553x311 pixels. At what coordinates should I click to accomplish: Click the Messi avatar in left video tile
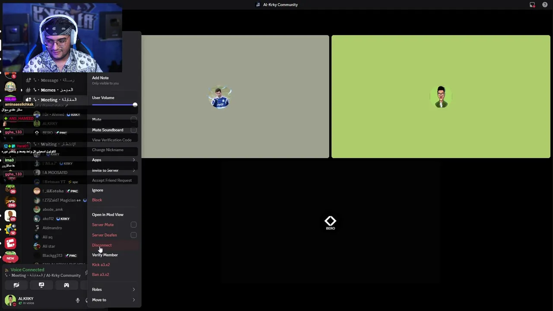tap(220, 97)
